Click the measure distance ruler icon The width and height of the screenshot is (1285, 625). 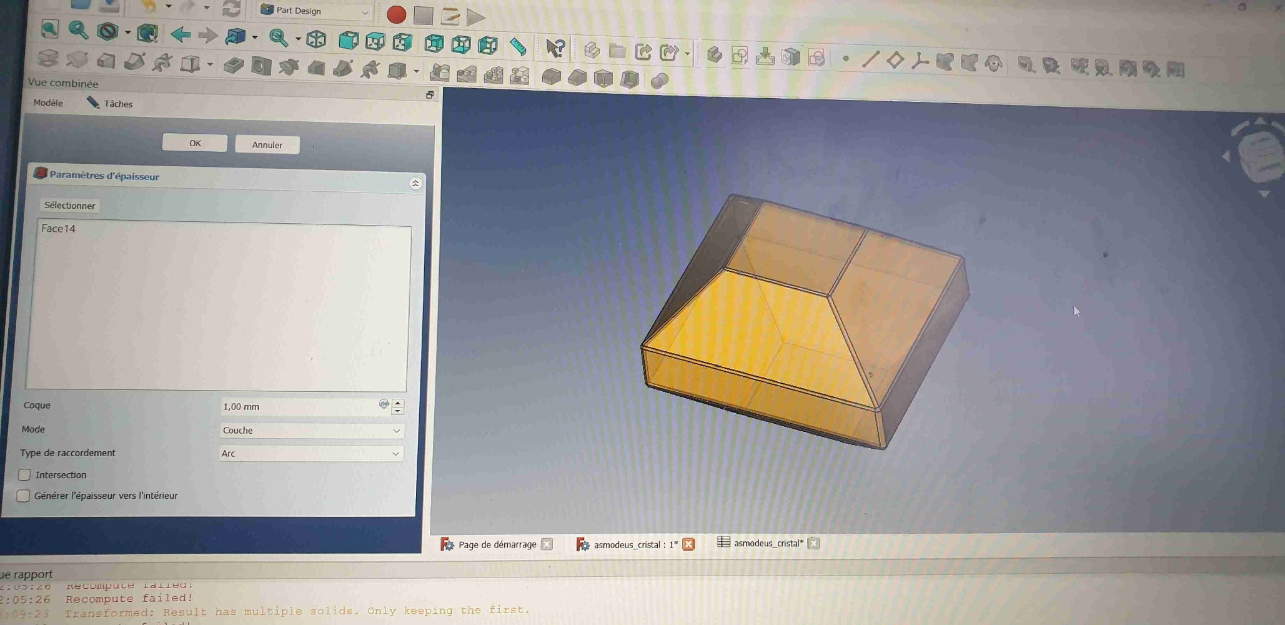click(518, 46)
